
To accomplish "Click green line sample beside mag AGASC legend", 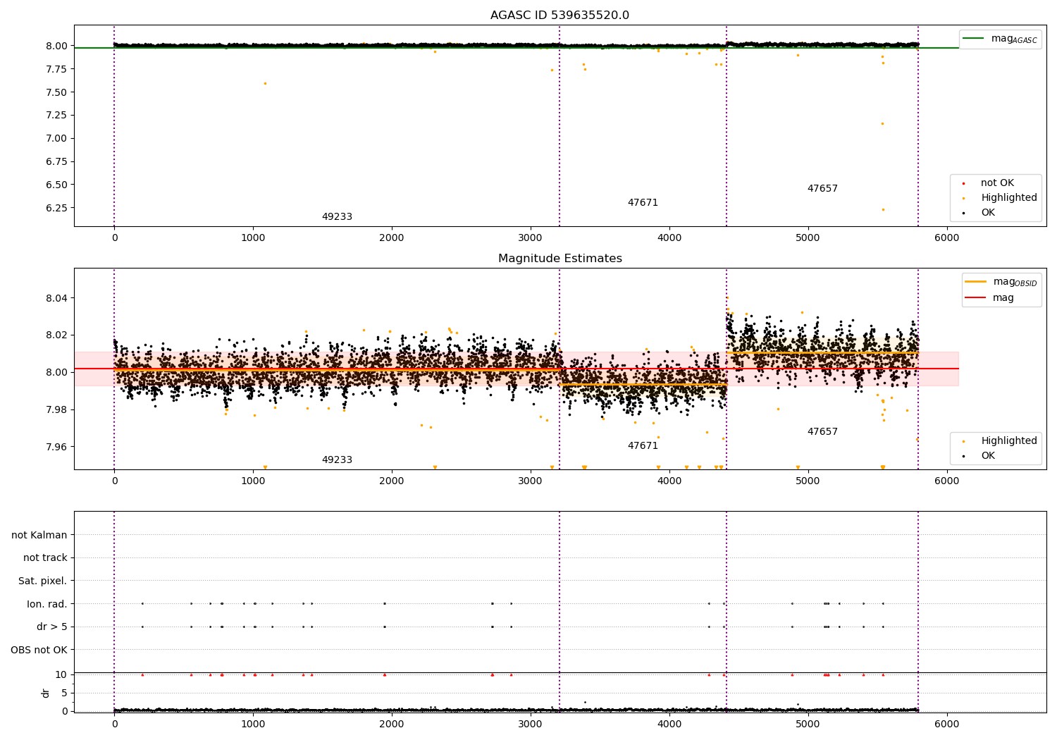I will (x=974, y=39).
